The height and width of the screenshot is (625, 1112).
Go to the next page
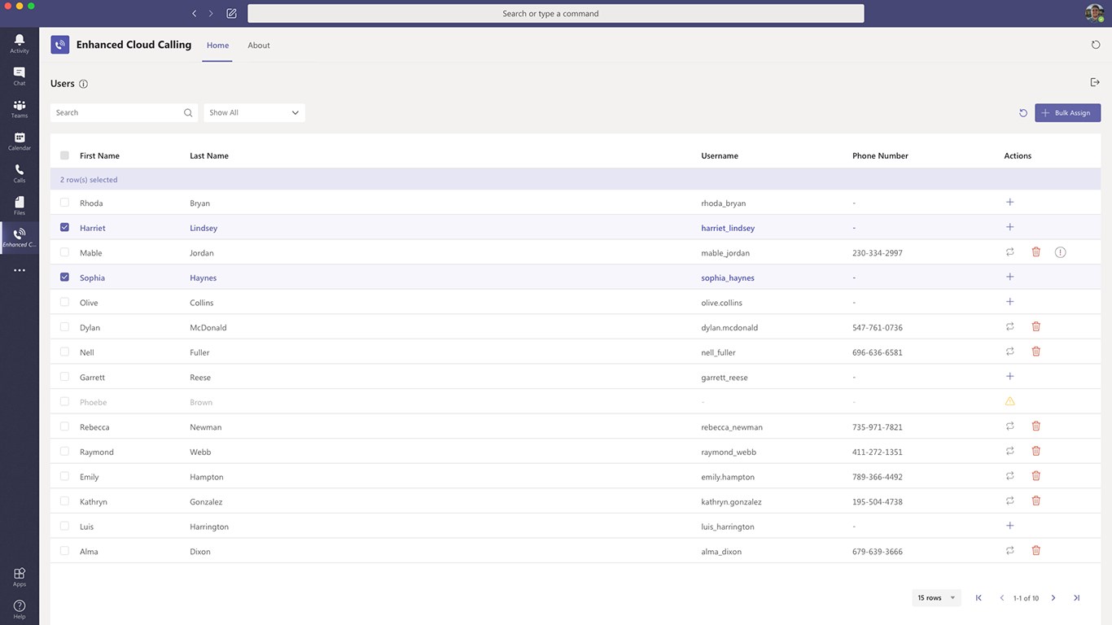coord(1053,598)
